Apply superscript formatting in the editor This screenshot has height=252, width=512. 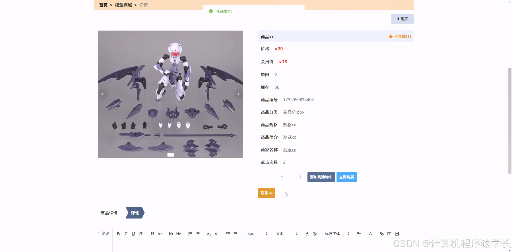(x=216, y=234)
